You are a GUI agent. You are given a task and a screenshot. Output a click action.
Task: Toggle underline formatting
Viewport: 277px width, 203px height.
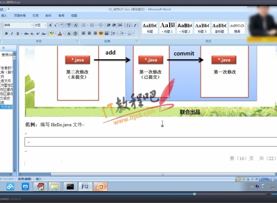coord(18,34)
